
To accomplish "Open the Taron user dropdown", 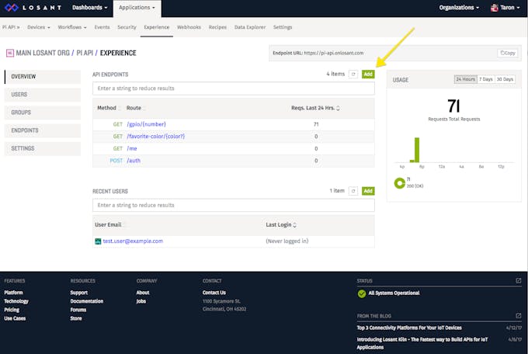I will point(505,8).
